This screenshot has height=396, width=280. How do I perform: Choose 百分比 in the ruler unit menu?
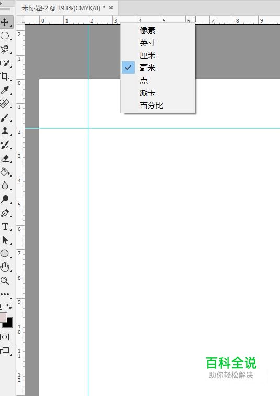pyautogui.click(x=158, y=106)
